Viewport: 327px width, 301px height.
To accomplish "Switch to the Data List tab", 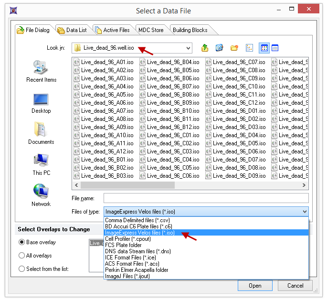I will [x=72, y=30].
